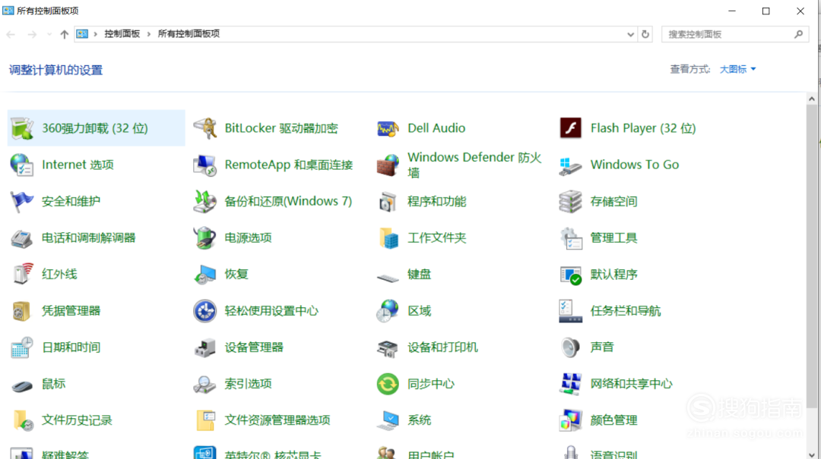This screenshot has height=459, width=821.
Task: Go up one level with the up arrow
Action: [65, 34]
